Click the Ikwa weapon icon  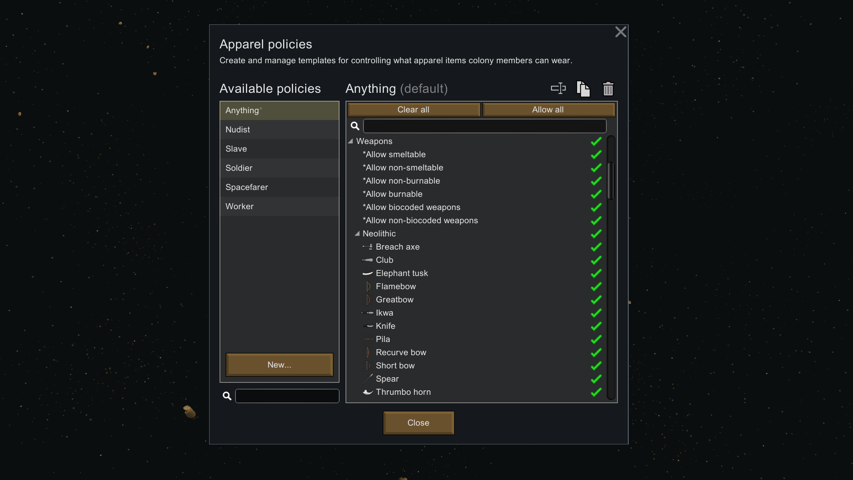click(x=368, y=313)
